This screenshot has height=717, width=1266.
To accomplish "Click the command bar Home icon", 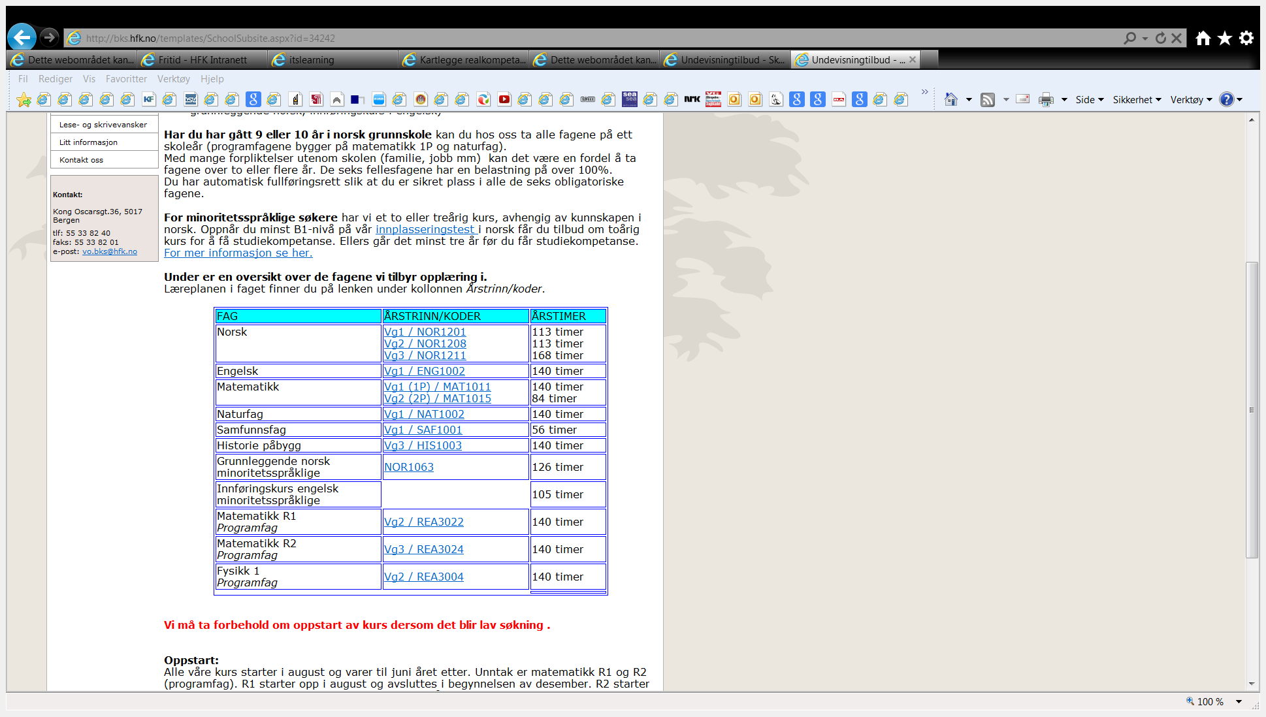I will tap(951, 99).
